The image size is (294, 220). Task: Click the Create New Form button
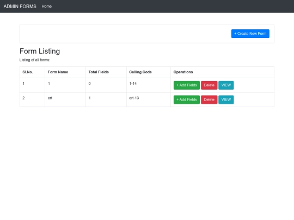(x=250, y=34)
